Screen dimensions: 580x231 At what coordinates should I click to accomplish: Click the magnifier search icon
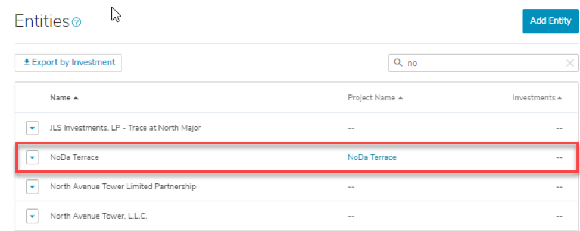[x=398, y=63]
